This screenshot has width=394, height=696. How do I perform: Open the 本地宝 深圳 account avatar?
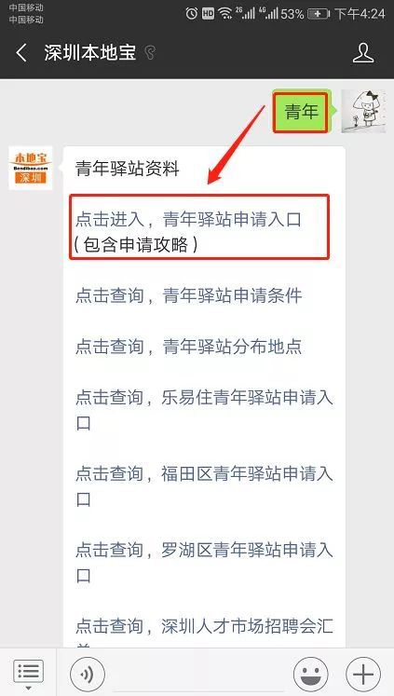(31, 168)
